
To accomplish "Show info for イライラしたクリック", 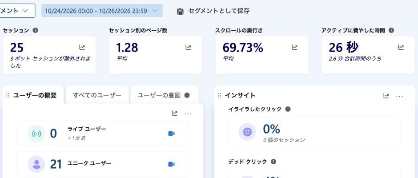I will pos(288,109).
